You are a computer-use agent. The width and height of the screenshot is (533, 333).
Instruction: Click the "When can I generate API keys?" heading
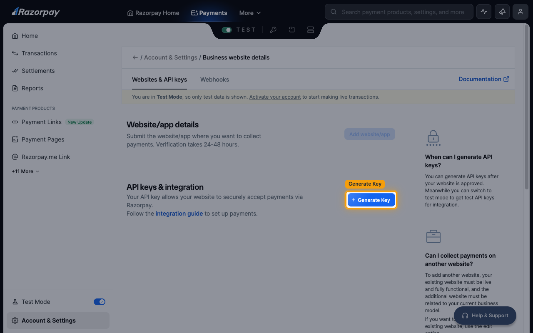[459, 161]
